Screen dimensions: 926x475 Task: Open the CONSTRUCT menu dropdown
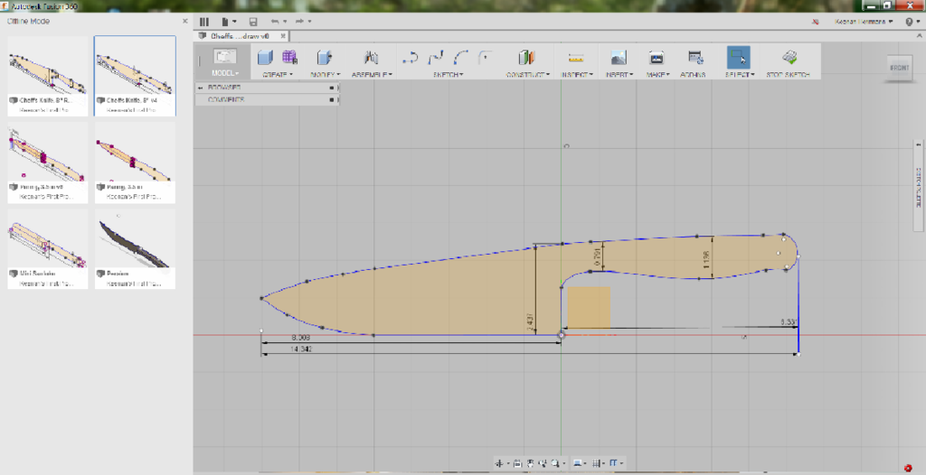coord(528,74)
